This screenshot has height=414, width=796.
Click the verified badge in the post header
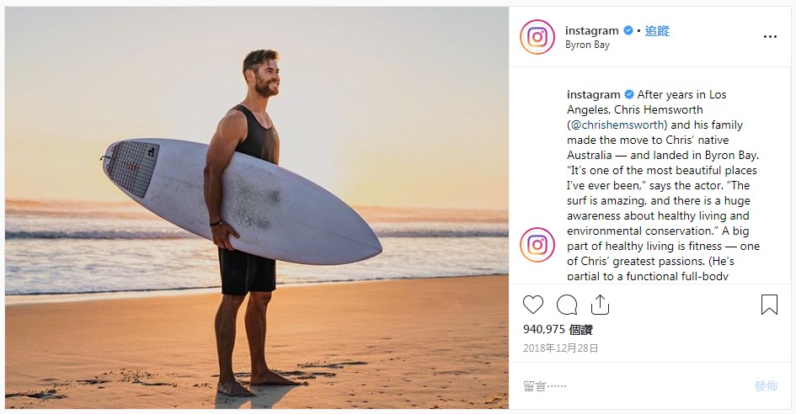(628, 31)
